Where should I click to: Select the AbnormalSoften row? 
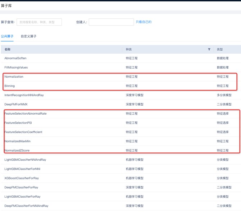click(x=15, y=58)
